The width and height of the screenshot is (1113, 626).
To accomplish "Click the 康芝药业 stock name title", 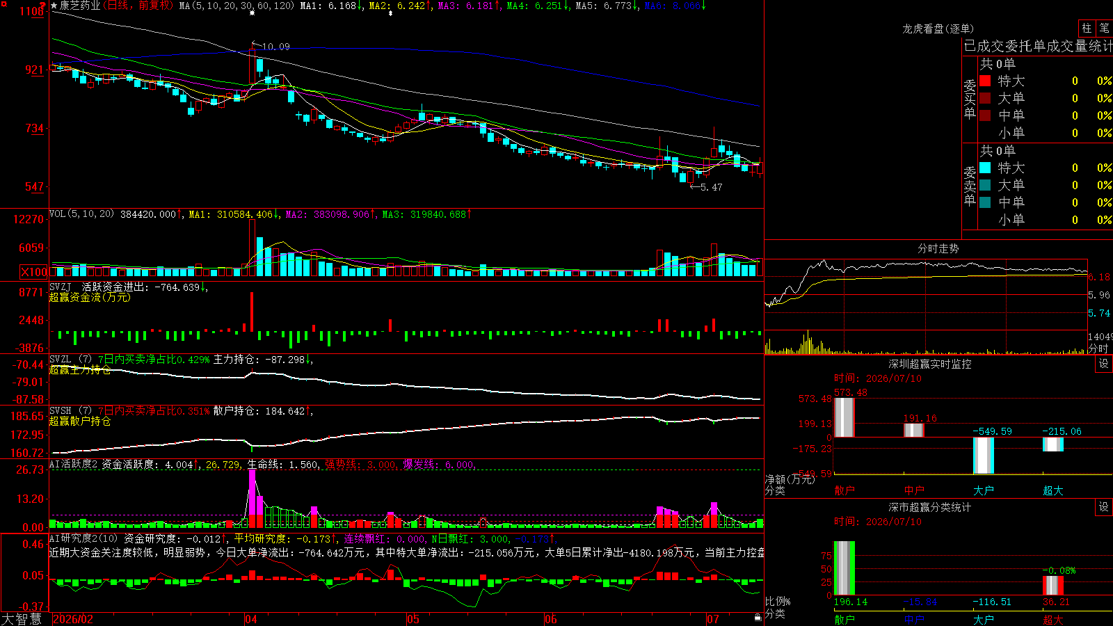I will tap(79, 6).
